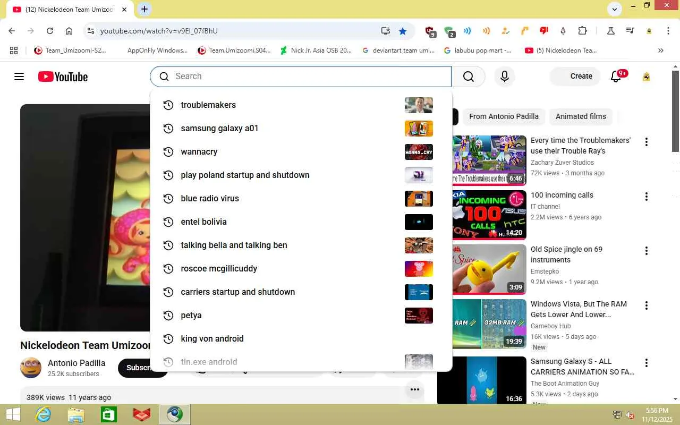Open 'Team_Umizoomi-S2...' bookmark

70,50
